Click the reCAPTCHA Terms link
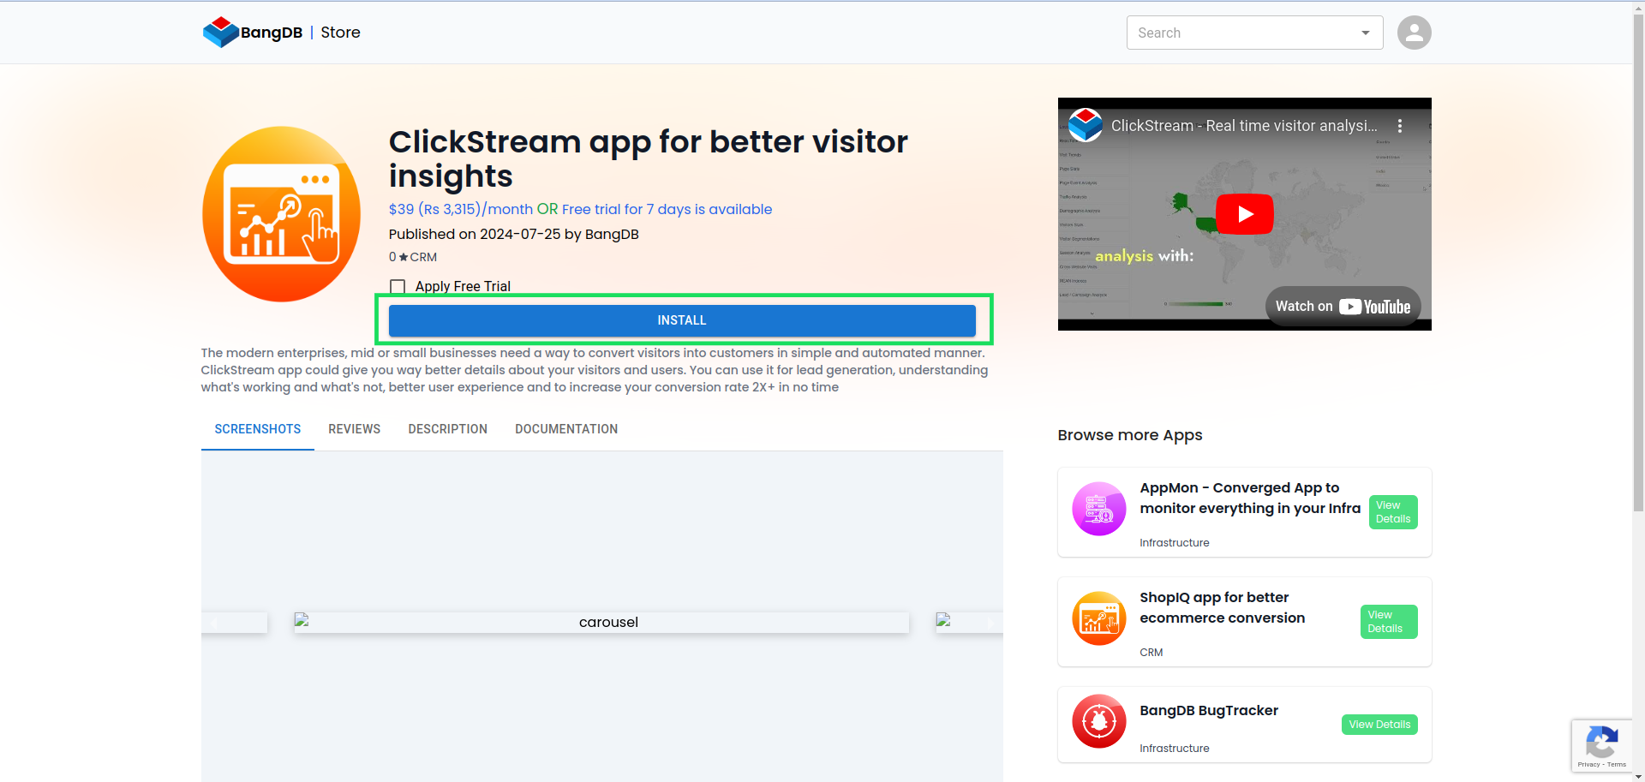This screenshot has height=782, width=1645. click(1617, 765)
